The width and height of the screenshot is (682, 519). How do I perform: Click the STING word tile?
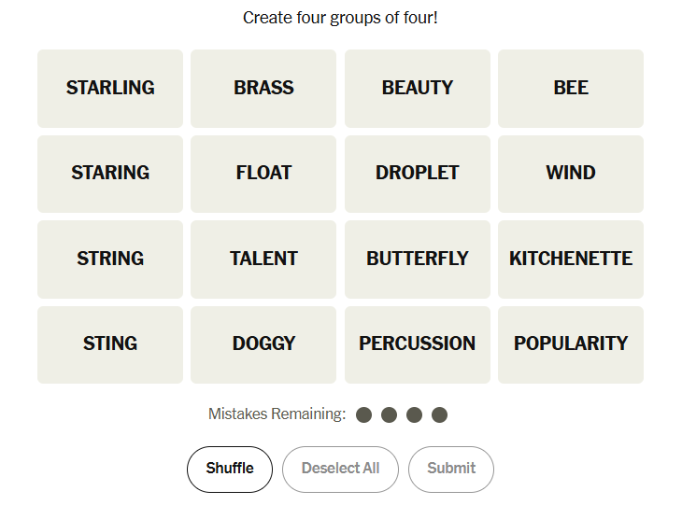point(110,344)
